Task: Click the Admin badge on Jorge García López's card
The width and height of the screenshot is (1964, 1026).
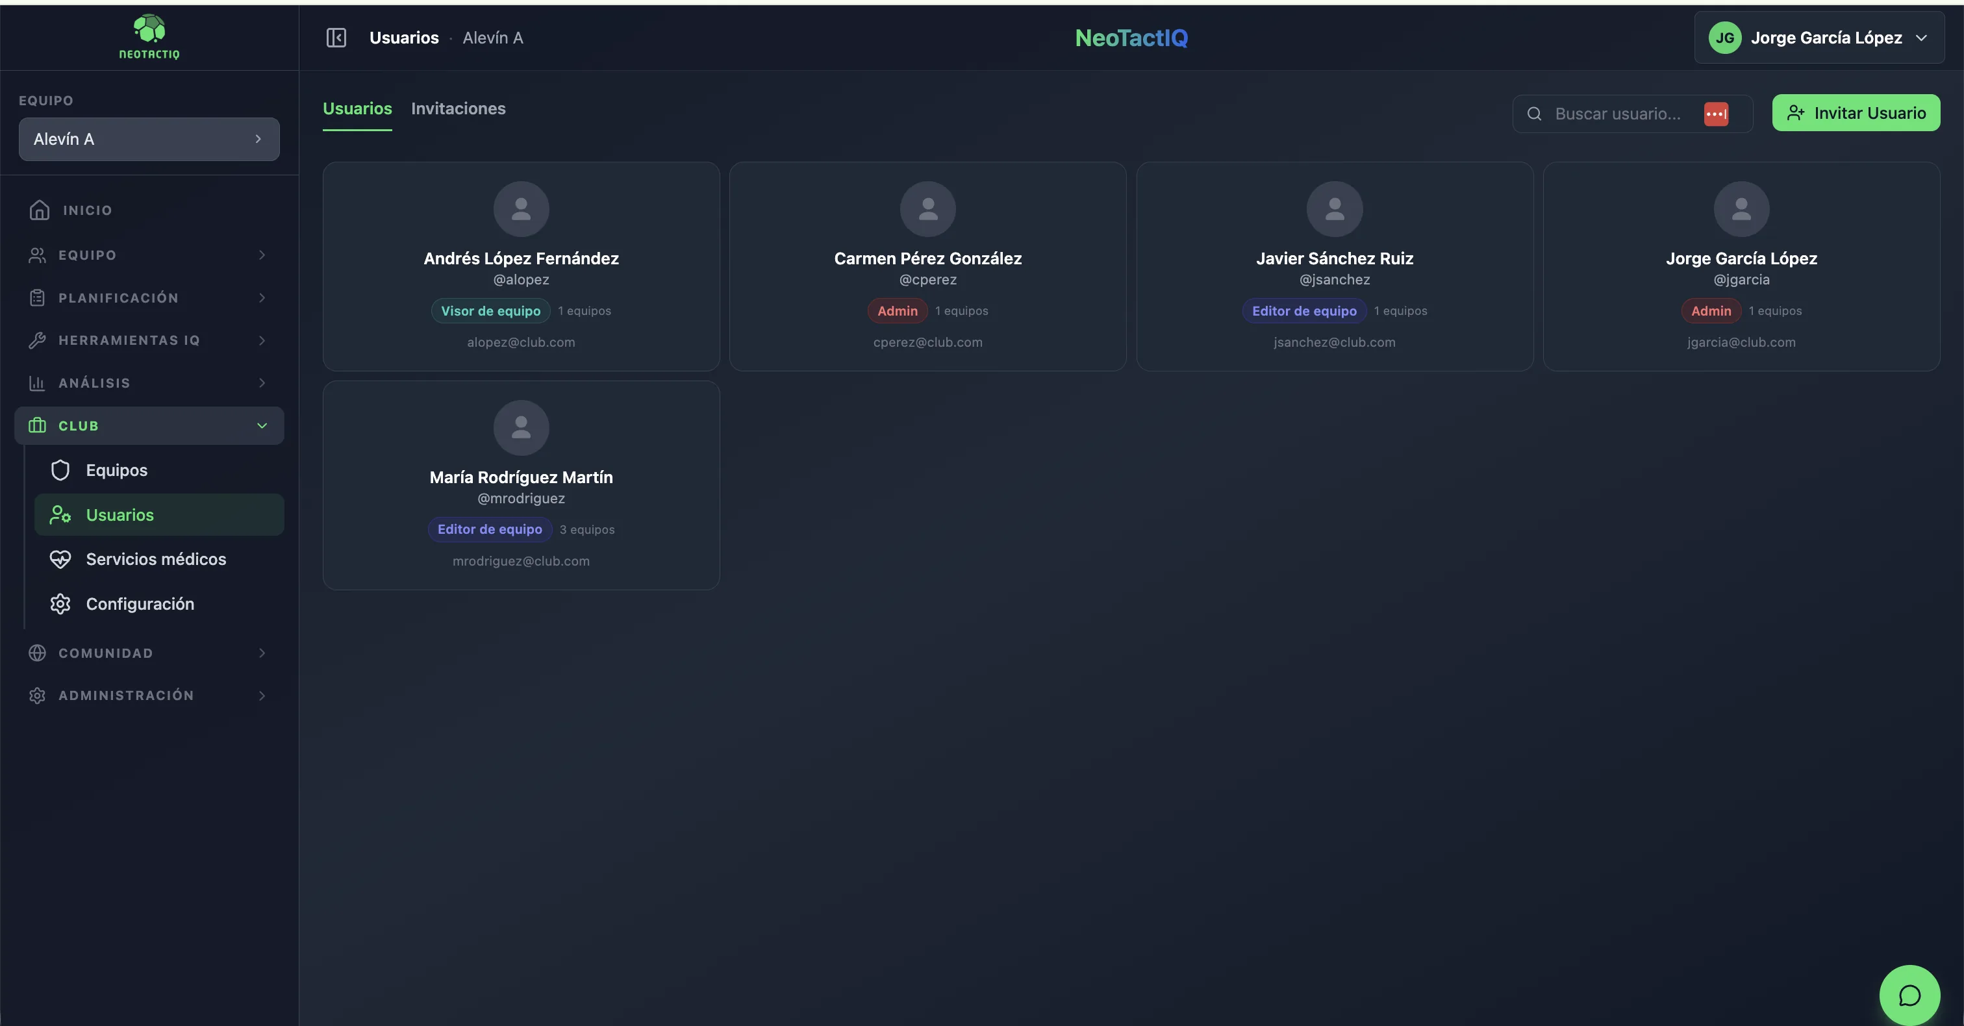Action: (x=1711, y=311)
